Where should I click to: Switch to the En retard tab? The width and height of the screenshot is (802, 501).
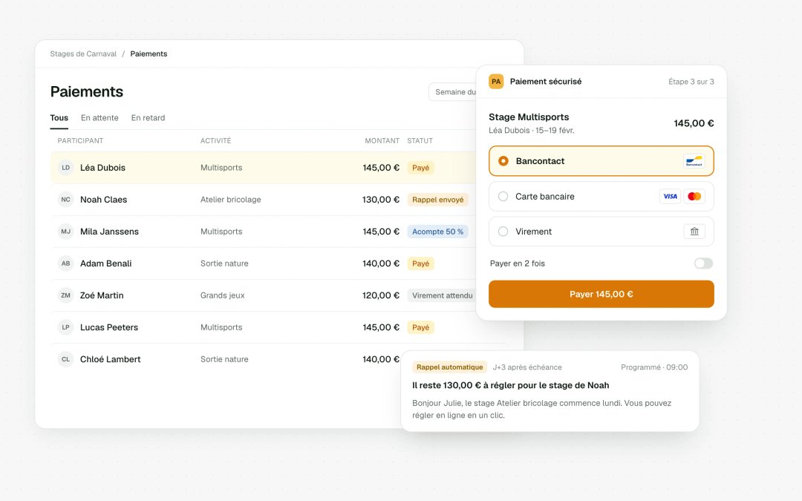pos(148,117)
